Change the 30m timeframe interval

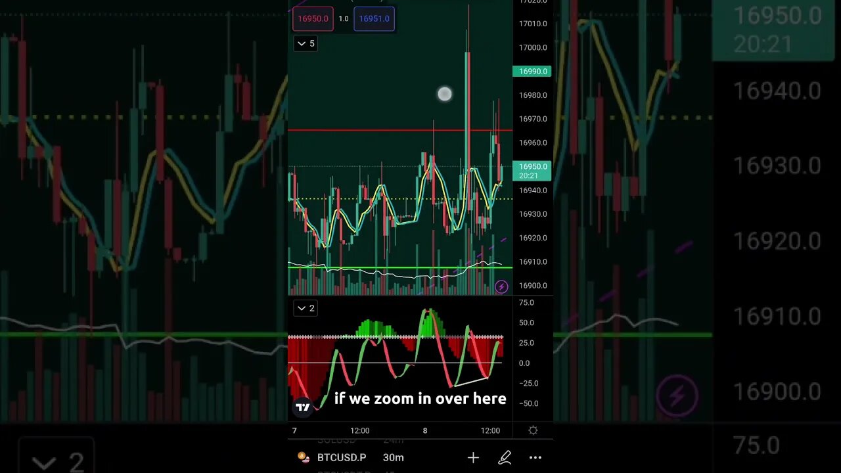tap(394, 457)
